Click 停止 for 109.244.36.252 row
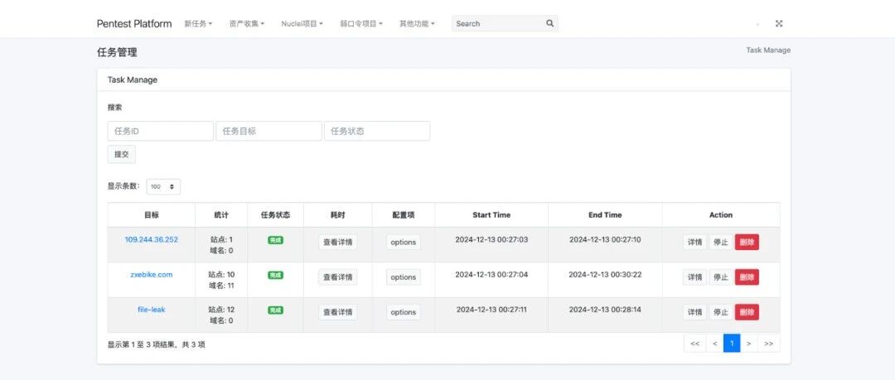This screenshot has width=895, height=380. [721, 242]
